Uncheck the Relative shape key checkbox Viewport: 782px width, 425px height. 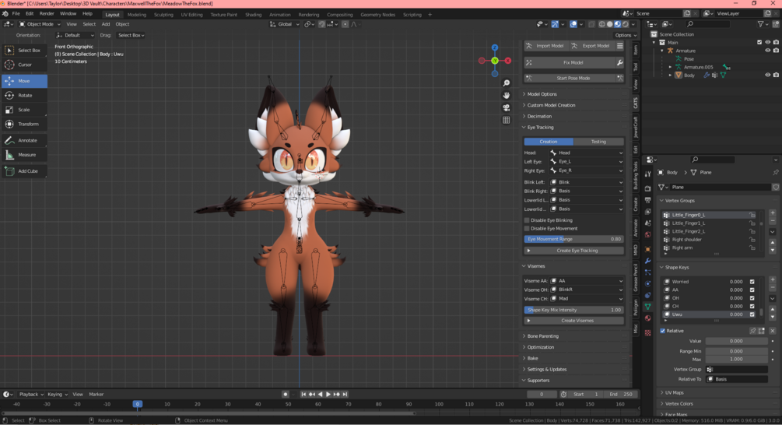(x=663, y=331)
